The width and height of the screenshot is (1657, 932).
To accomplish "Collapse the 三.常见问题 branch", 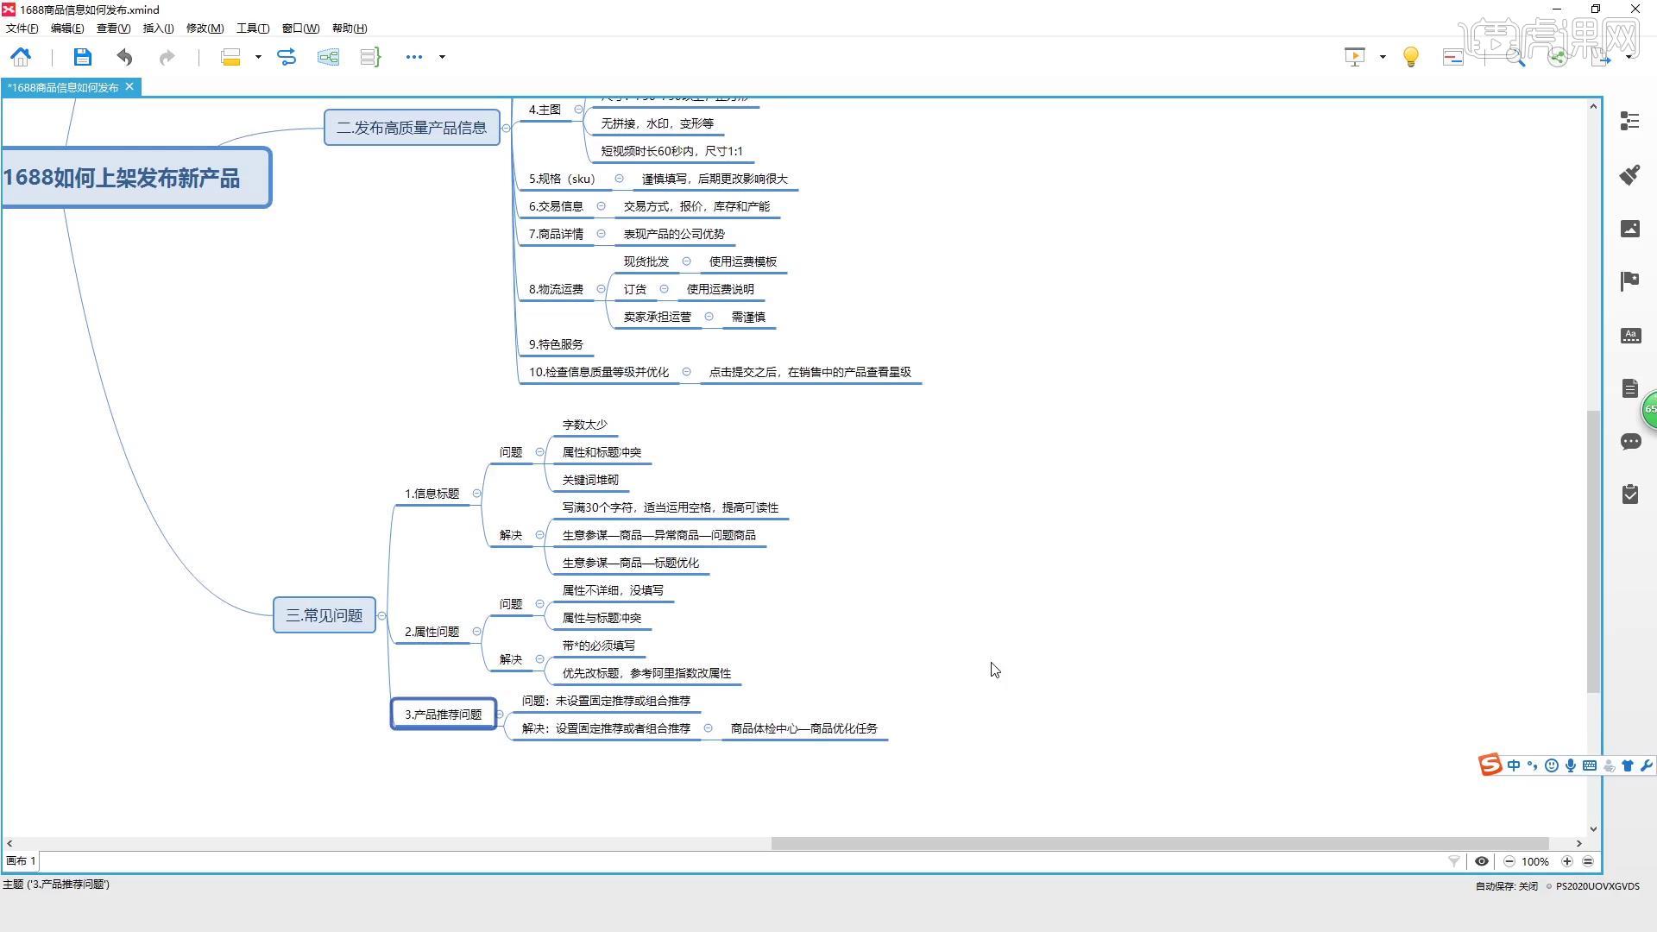I will point(381,615).
